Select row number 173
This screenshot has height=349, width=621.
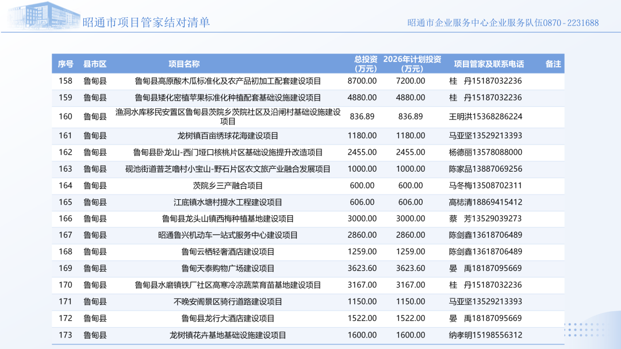(x=66, y=335)
